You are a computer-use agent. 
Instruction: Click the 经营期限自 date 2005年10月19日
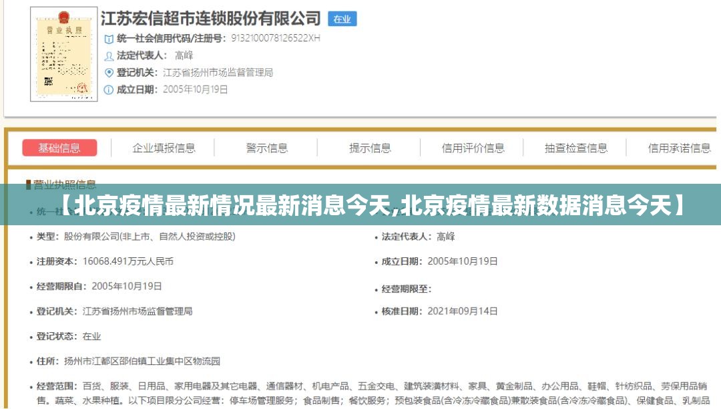[x=126, y=286]
